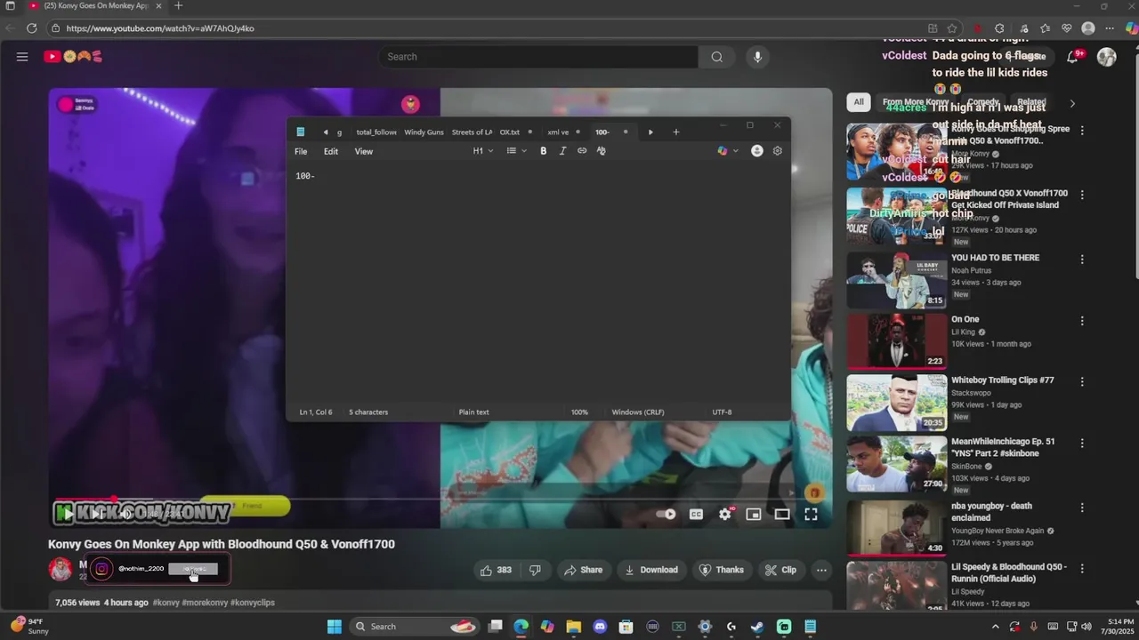This screenshot has width=1139, height=640.
Task: Open YouTube notifications bell
Action: (x=1072, y=57)
